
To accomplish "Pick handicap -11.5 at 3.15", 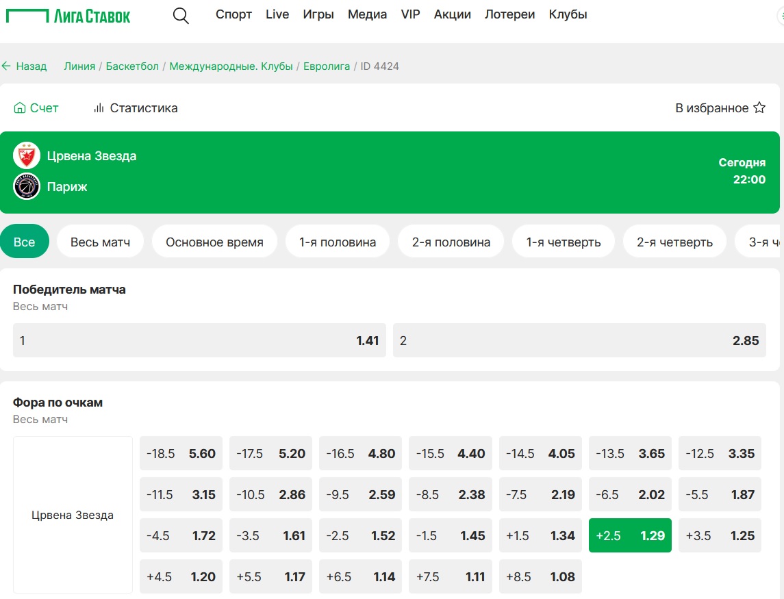I will coord(181,494).
